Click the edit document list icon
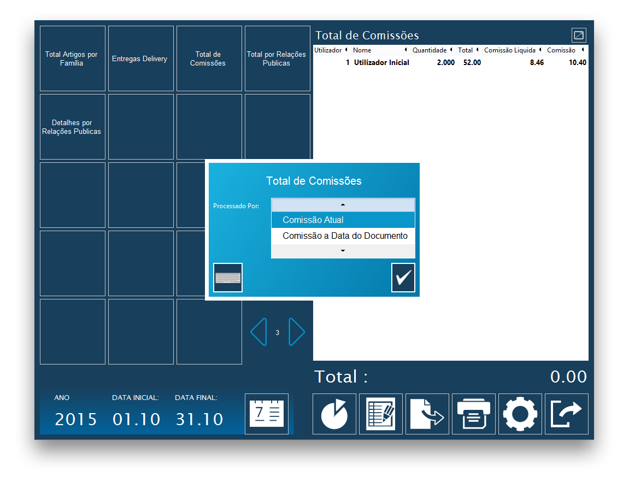This screenshot has height=482, width=629. 381,414
